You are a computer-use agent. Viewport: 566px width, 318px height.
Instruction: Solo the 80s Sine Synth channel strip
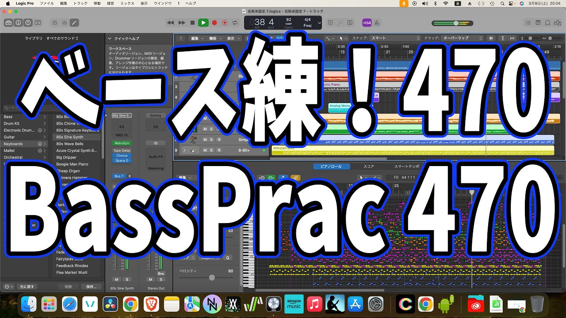click(126, 280)
